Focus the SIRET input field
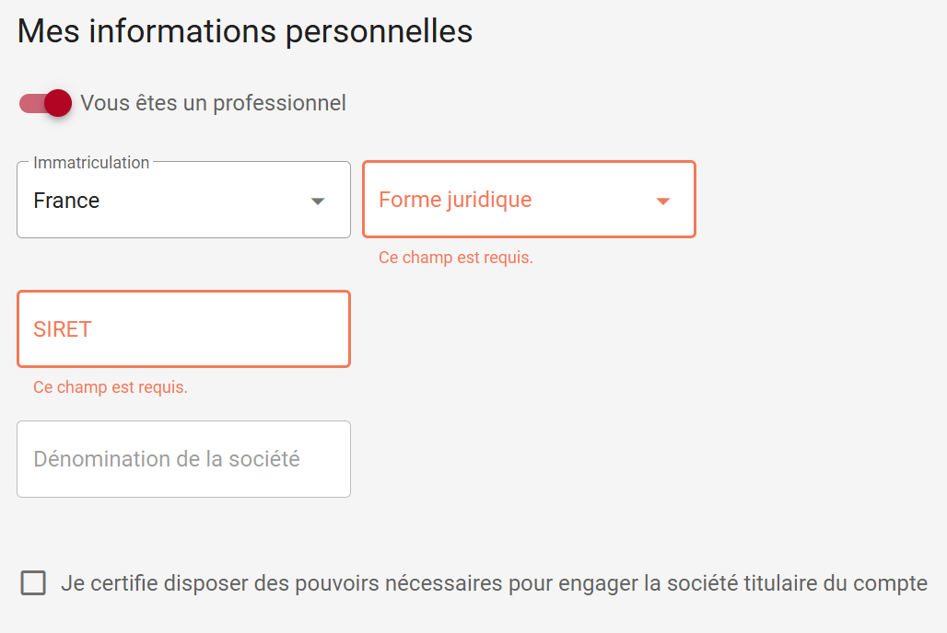Screen dimensions: 947x633 click(x=183, y=329)
